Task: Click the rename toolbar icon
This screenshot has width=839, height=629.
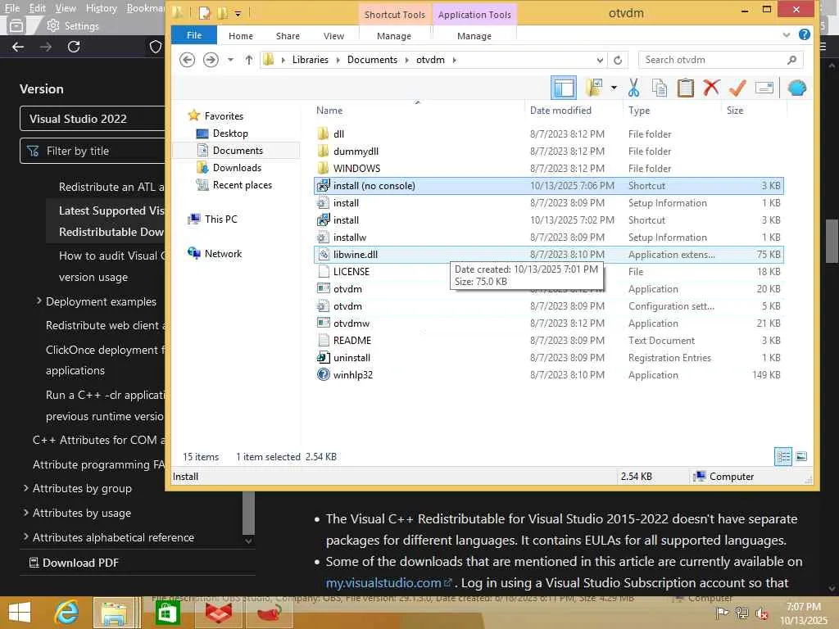Action: (764, 88)
